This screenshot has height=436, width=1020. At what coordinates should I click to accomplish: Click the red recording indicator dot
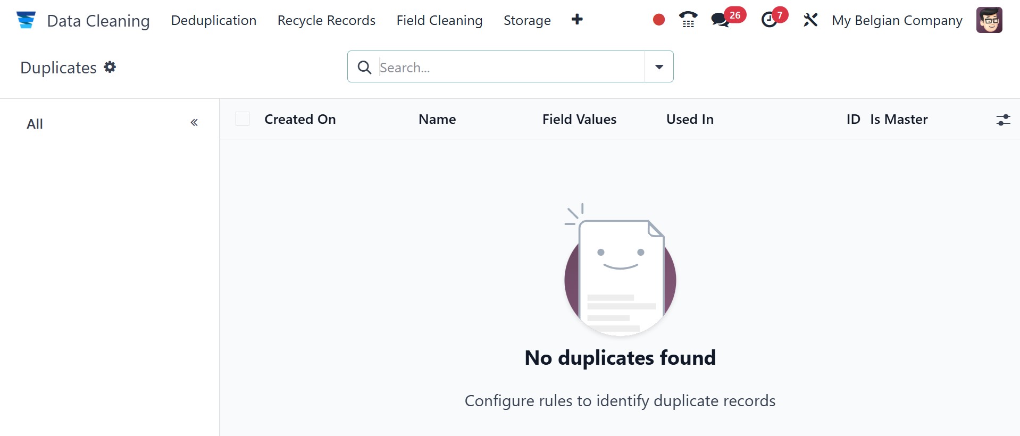point(658,20)
